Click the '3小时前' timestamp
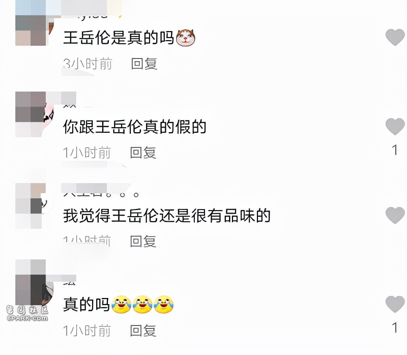 [x=88, y=64]
